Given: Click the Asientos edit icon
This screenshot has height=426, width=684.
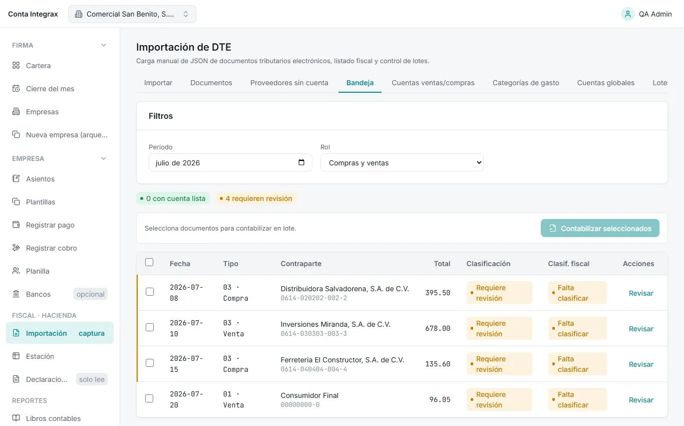Looking at the screenshot, I should coord(16,179).
